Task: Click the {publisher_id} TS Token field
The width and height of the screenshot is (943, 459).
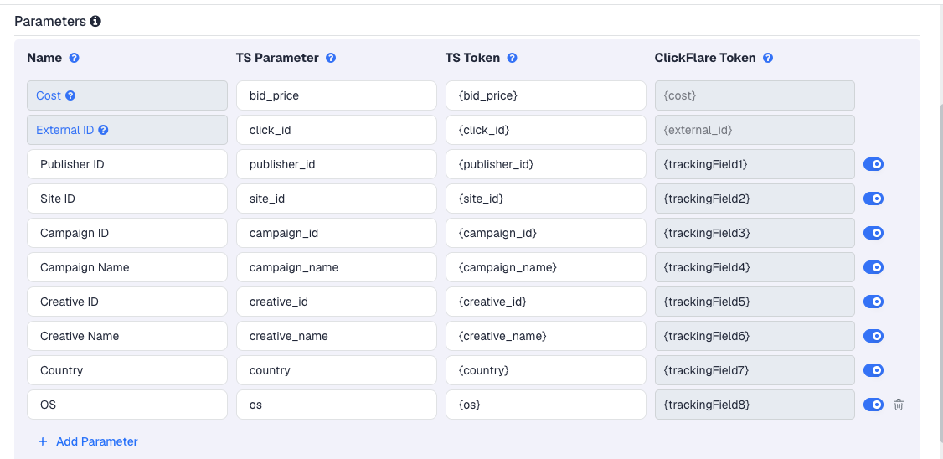Action: [546, 164]
